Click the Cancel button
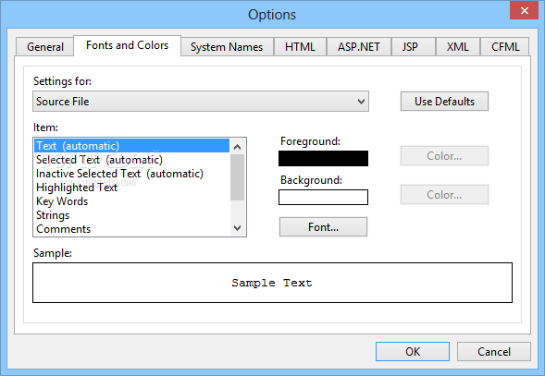This screenshot has width=545, height=376. point(494,352)
